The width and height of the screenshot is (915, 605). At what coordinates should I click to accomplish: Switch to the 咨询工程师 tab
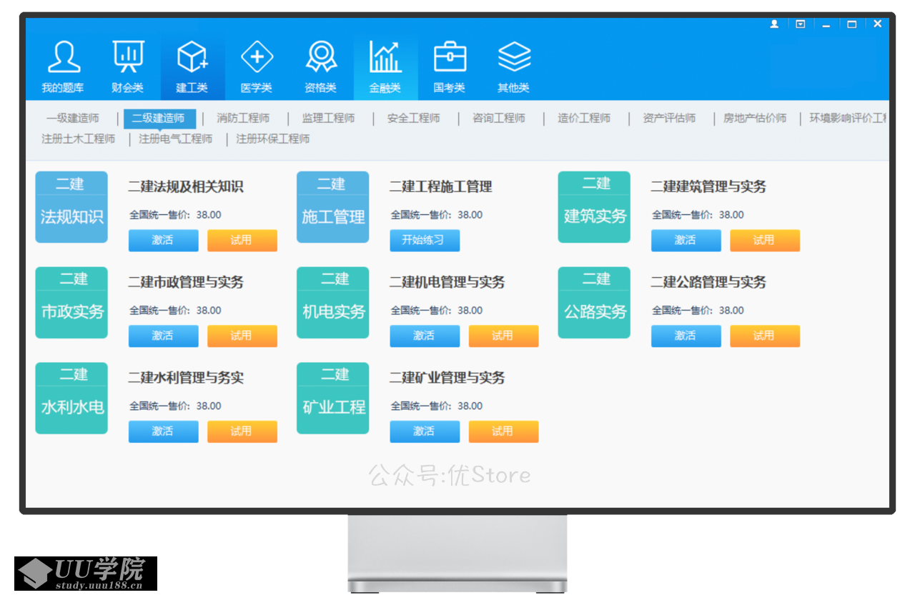click(x=499, y=119)
